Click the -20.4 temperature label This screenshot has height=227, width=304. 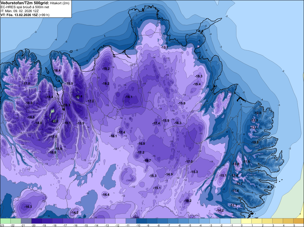click(79, 97)
